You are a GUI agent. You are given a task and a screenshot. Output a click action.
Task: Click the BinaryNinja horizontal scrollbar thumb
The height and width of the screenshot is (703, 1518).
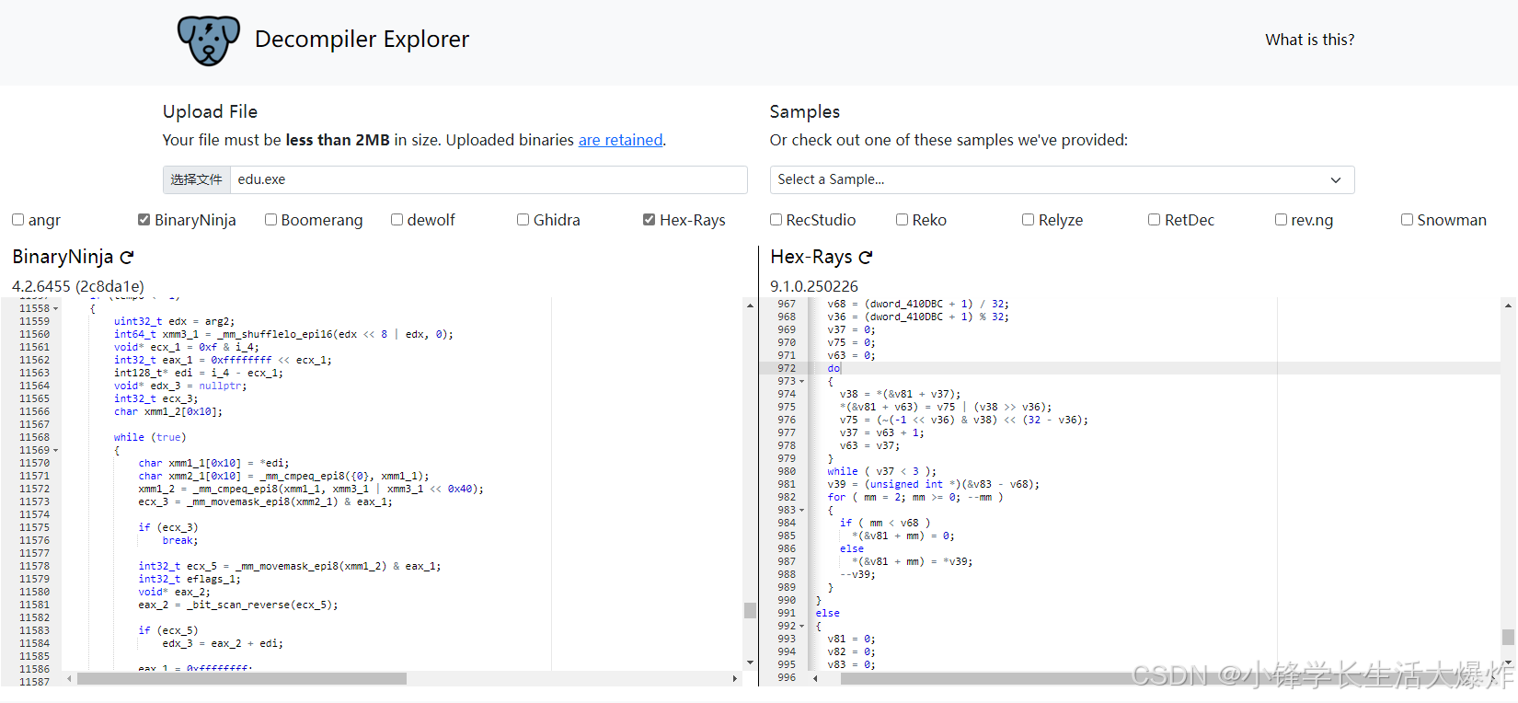[242, 679]
